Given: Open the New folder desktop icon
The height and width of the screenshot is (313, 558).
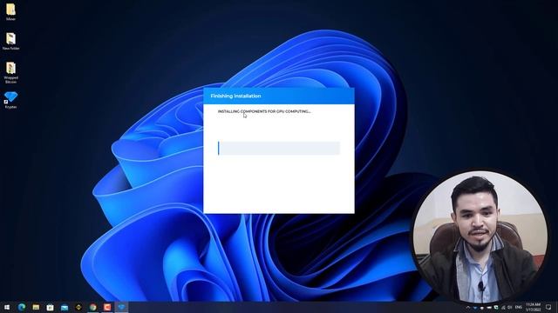Looking at the screenshot, I should 10,41.
